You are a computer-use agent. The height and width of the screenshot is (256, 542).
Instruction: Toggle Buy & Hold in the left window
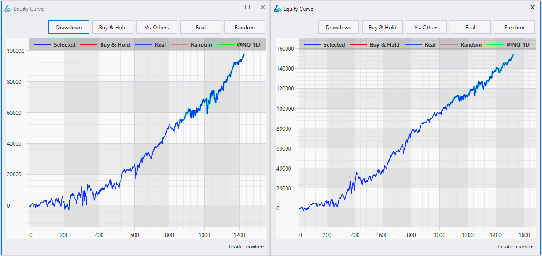coord(113,28)
